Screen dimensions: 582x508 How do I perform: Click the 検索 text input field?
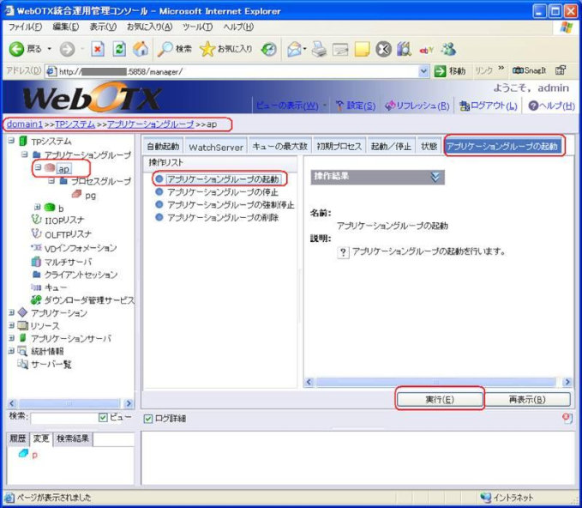[x=63, y=418]
